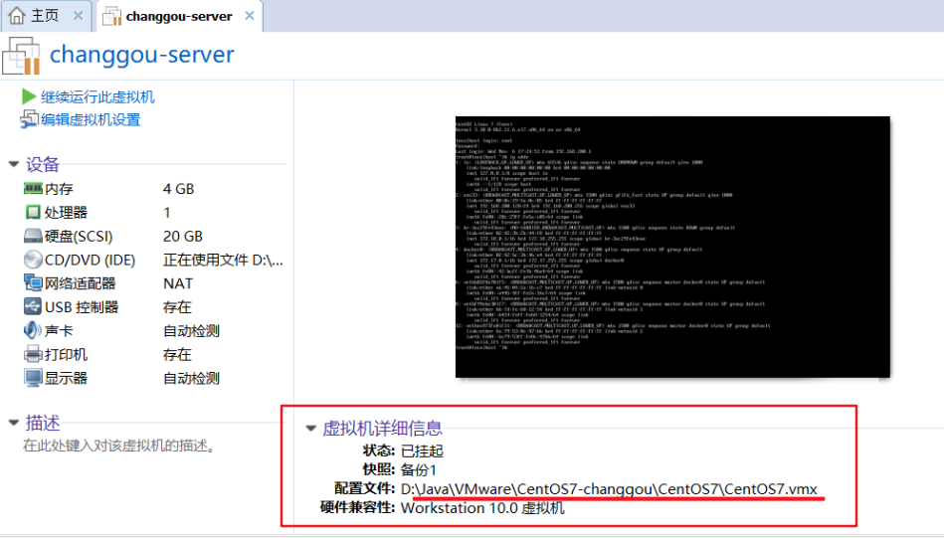Click the home icon on 主页 tab
Screen dimensions: 944x538
(x=17, y=16)
